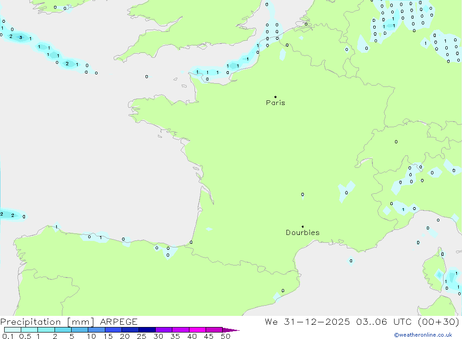This screenshot has width=462, height=339.
Task: Click the lightest 0.1 legend color swatch
Action: click(12, 330)
